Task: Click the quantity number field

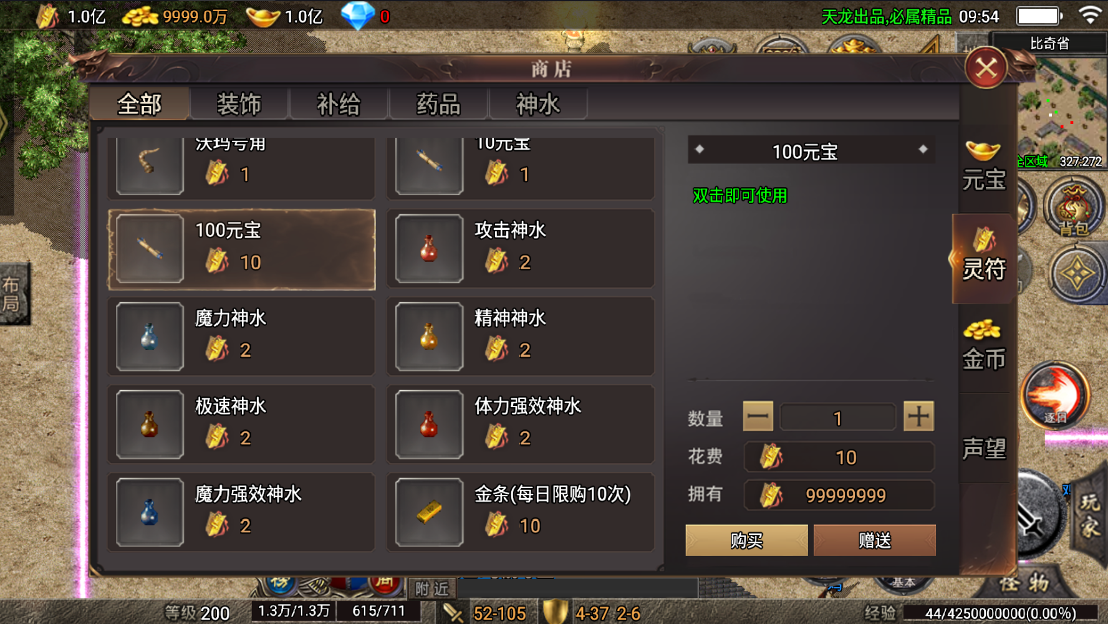Action: [x=838, y=417]
